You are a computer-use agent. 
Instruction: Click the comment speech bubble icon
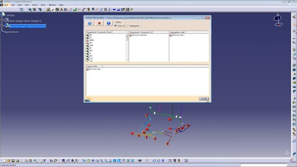pyautogui.click(x=56, y=161)
